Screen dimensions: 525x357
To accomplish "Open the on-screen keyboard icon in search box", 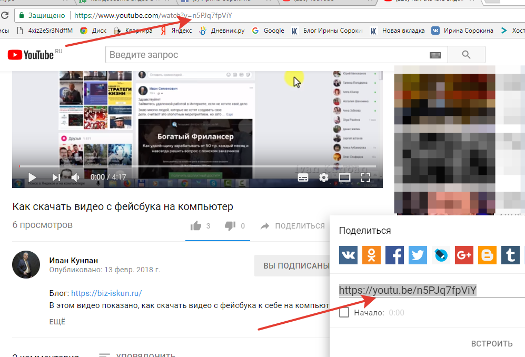I will pyautogui.click(x=435, y=55).
